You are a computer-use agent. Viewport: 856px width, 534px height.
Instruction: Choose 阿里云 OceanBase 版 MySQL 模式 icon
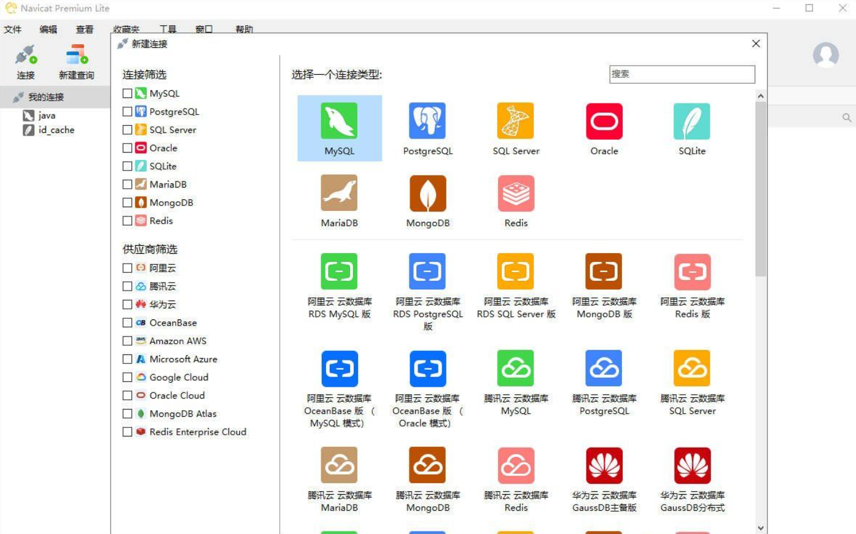[339, 368]
